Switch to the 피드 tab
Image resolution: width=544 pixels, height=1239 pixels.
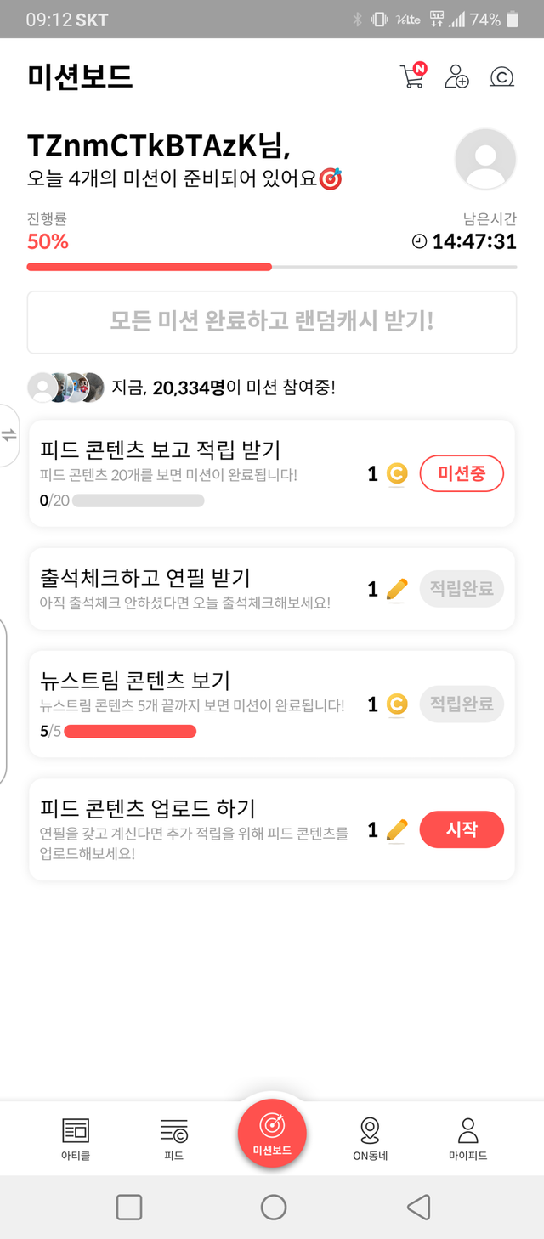click(173, 1138)
